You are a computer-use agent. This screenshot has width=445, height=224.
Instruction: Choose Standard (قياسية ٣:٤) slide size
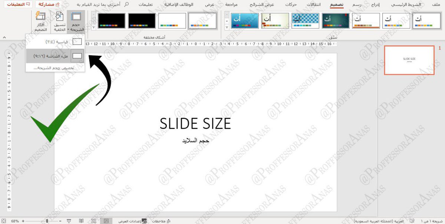click(55, 41)
